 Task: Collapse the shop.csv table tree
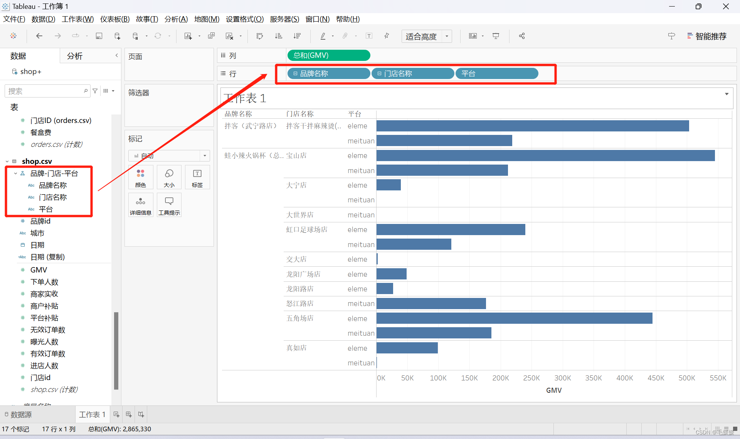tap(7, 161)
